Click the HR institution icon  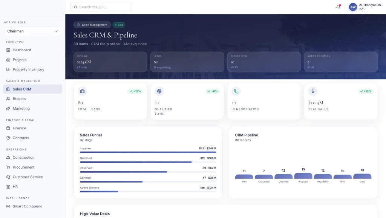click(x=8, y=186)
